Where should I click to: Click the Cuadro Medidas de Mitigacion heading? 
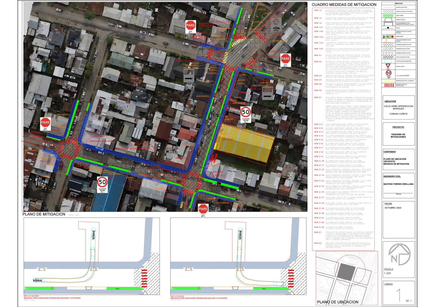[344, 5]
